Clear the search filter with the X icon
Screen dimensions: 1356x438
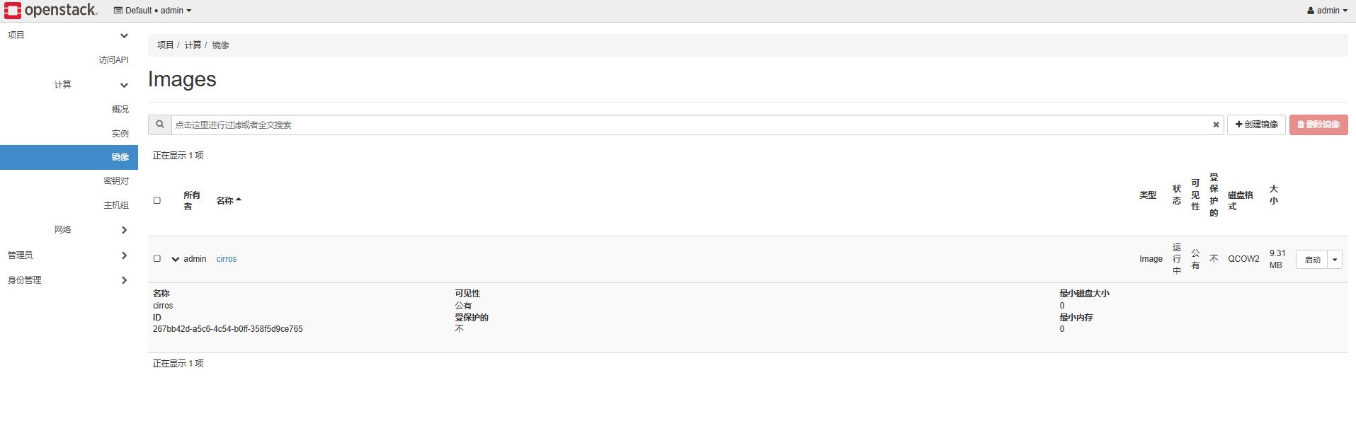pos(1216,125)
